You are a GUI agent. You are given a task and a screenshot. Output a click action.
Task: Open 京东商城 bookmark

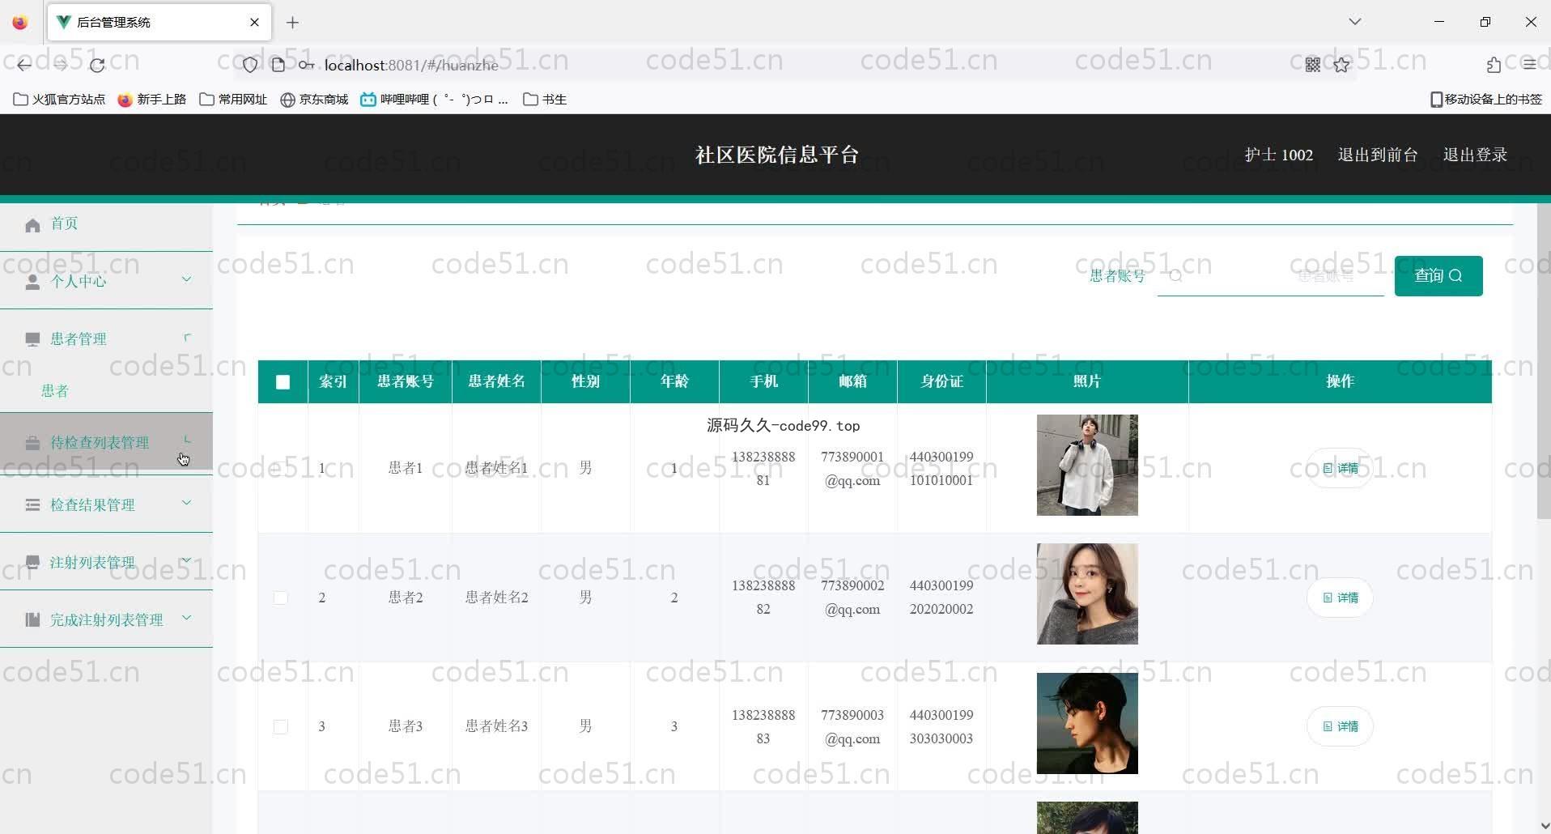tap(314, 100)
